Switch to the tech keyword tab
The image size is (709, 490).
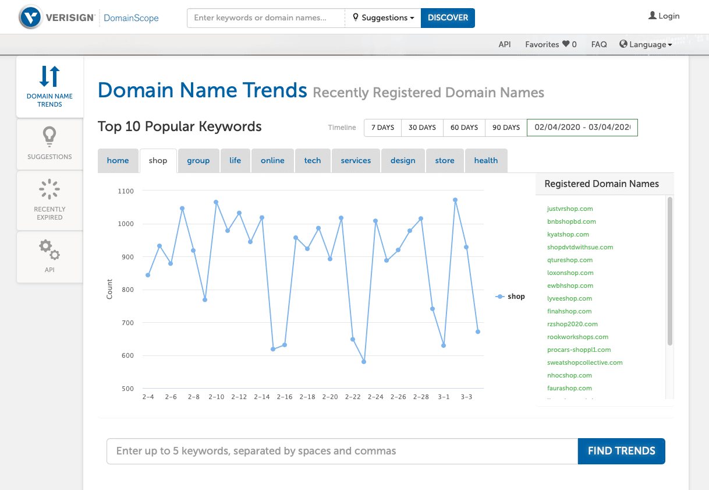(x=313, y=161)
